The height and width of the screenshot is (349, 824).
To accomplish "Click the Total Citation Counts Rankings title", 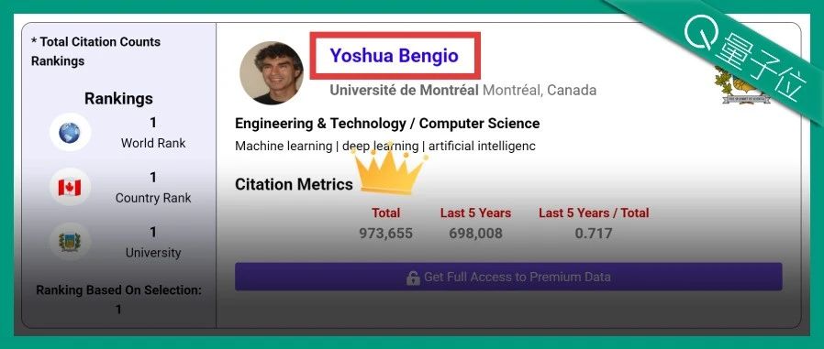I will click(95, 51).
